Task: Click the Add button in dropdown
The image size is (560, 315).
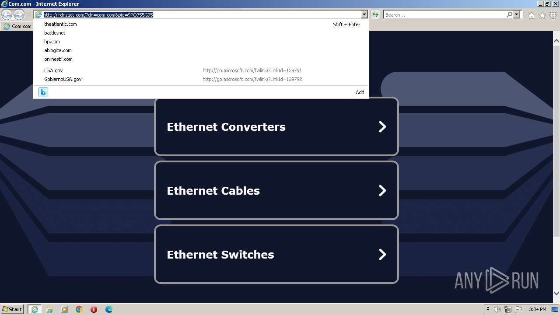Action: pyautogui.click(x=360, y=92)
